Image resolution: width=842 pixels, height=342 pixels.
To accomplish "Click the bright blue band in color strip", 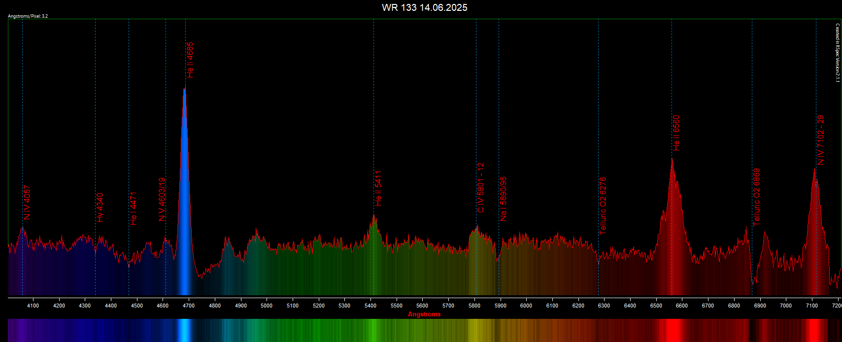I will click(184, 330).
